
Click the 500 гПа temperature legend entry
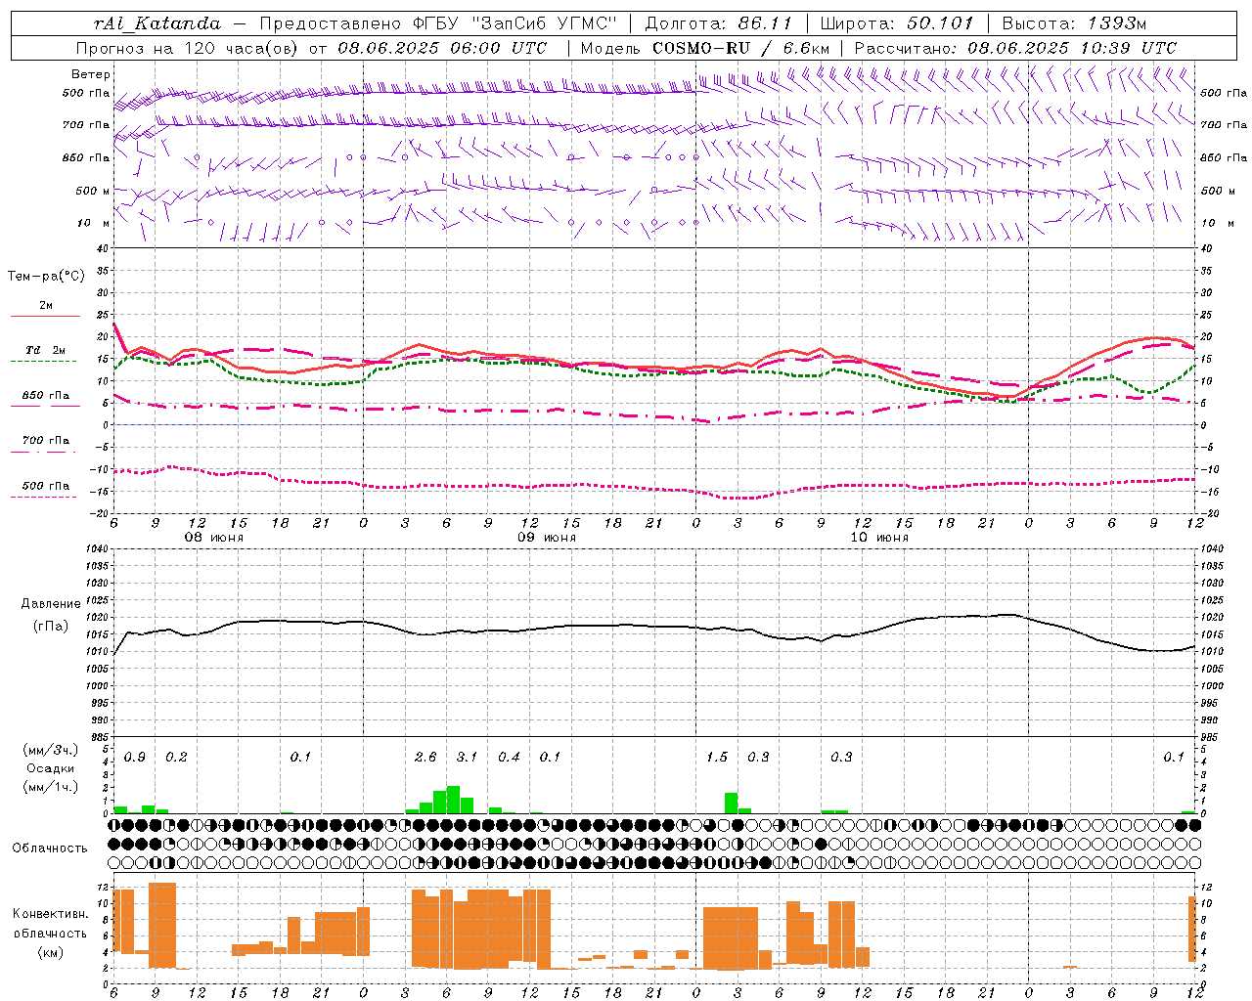click(x=46, y=486)
